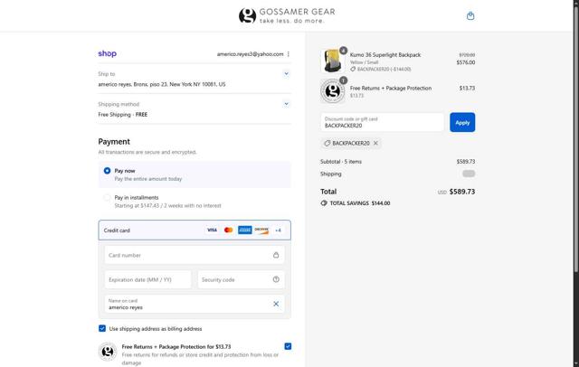Focus the Expiration date field
The height and width of the screenshot is (367, 579).
[147, 279]
